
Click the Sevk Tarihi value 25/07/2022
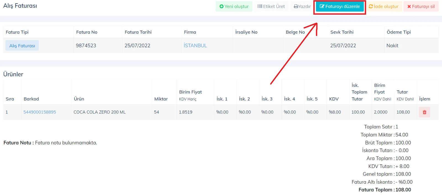coord(343,46)
